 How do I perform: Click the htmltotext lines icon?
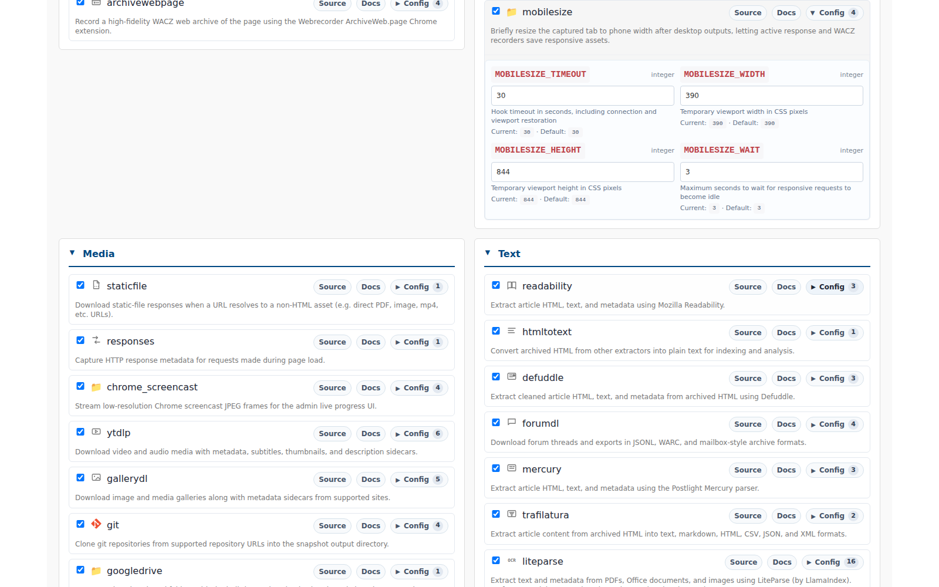coord(512,331)
